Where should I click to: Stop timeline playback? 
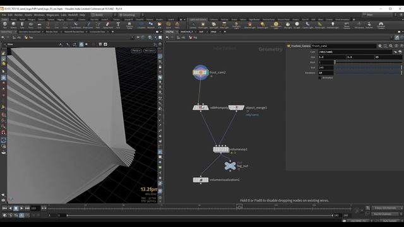(16, 208)
